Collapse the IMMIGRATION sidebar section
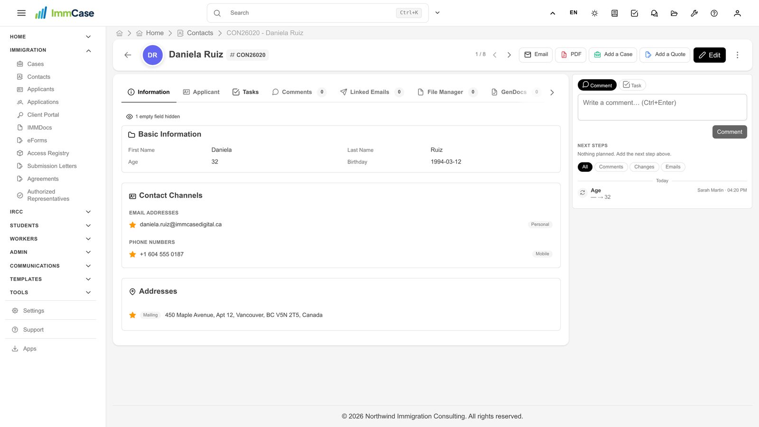This screenshot has height=427, width=759. (x=51, y=50)
